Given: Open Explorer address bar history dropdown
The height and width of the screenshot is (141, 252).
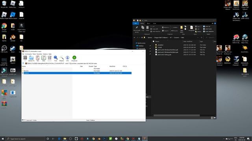Looking at the screenshot, I should (198, 38).
